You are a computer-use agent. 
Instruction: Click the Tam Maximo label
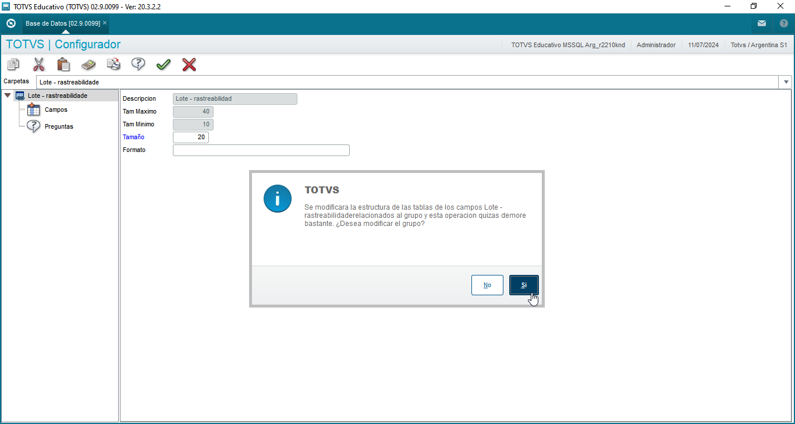pos(140,112)
